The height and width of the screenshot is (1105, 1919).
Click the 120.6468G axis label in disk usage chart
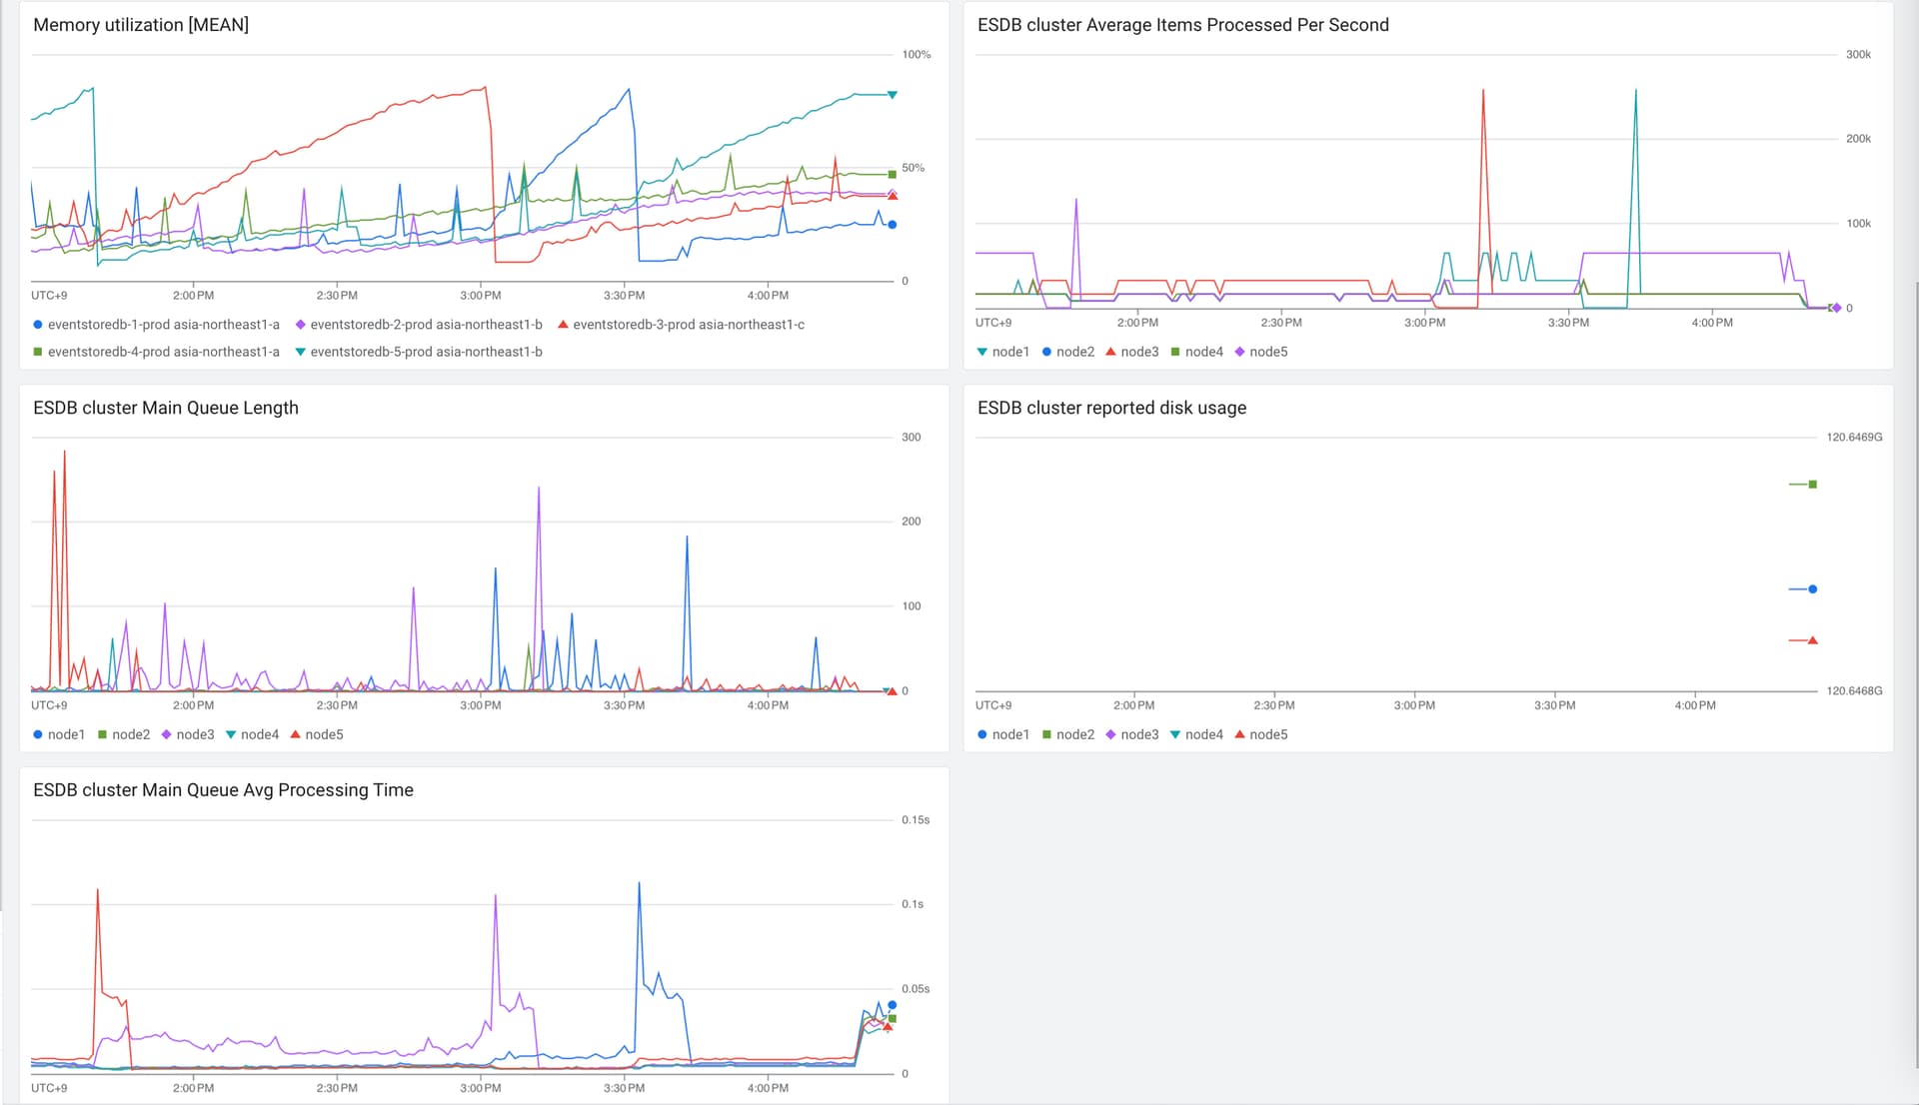tap(1854, 691)
